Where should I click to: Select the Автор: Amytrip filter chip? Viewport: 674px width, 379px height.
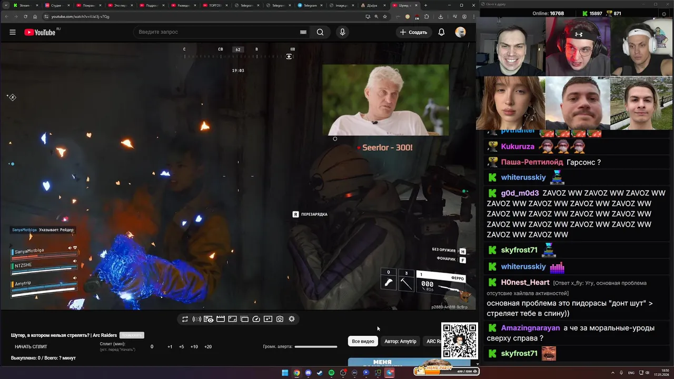coord(400,341)
